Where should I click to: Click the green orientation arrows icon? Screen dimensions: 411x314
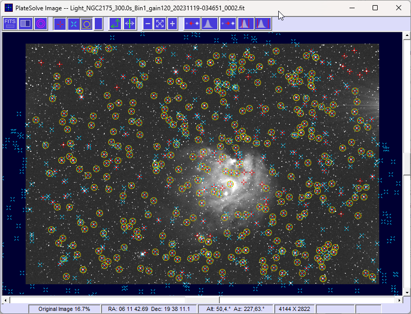click(x=115, y=24)
